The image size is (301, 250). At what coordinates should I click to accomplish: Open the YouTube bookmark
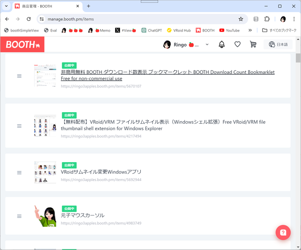[x=230, y=30]
